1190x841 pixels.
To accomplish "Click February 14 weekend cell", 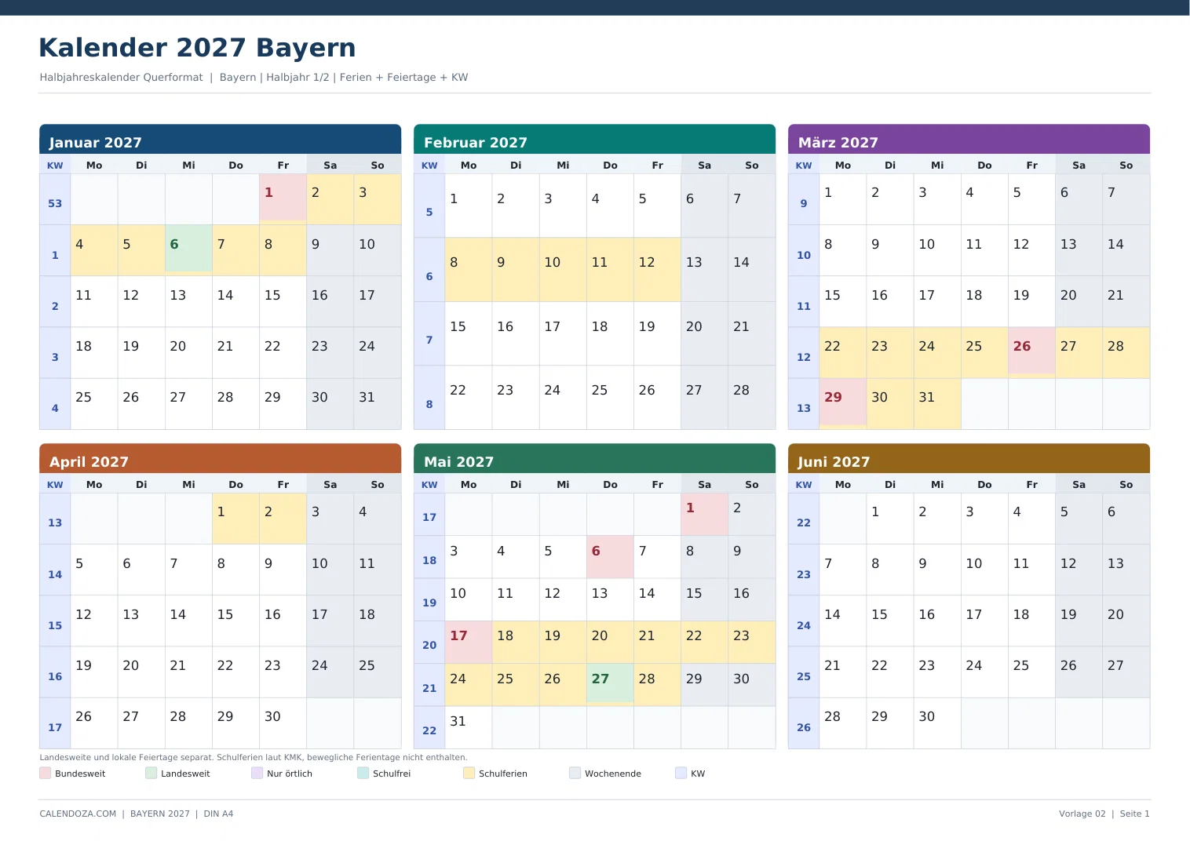I will (x=751, y=269).
